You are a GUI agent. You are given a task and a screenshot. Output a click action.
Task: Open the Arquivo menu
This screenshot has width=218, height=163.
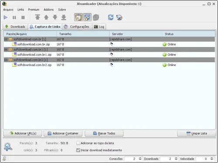[8, 10]
